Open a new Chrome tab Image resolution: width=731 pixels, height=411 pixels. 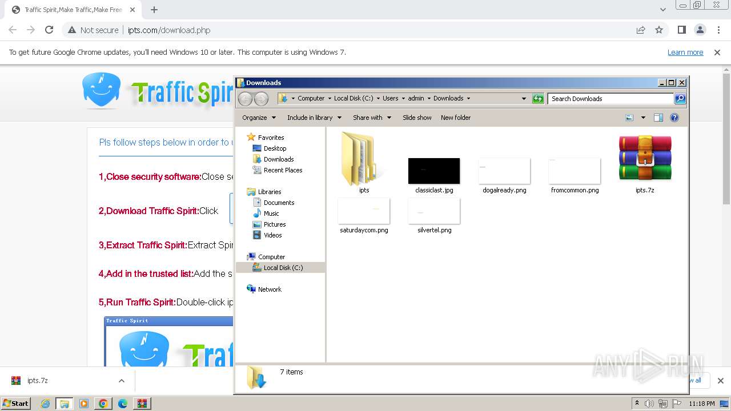pyautogui.click(x=154, y=10)
